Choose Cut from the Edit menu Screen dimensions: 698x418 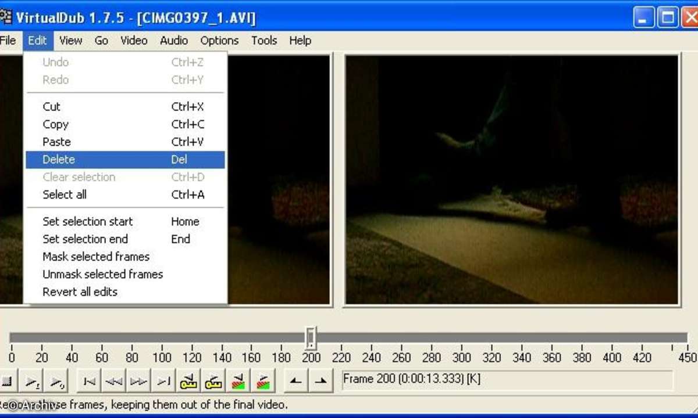125,107
